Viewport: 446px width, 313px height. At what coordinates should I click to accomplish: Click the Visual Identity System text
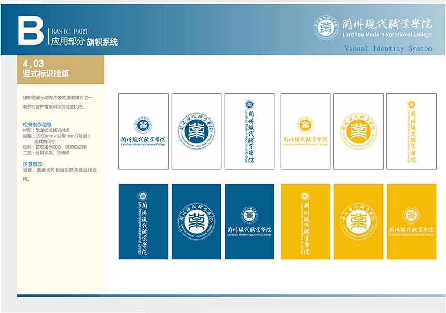[x=388, y=48]
